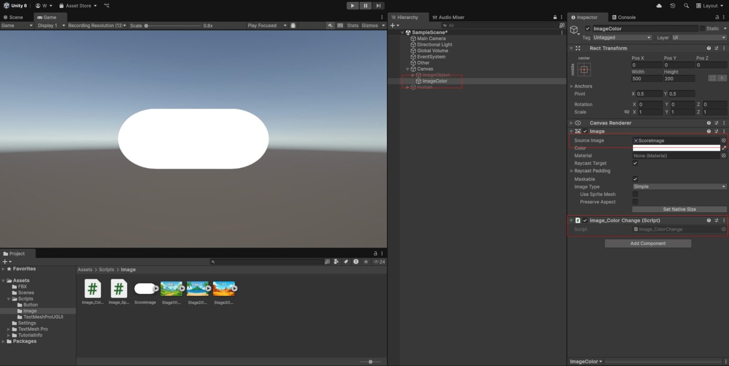The image size is (729, 366).
Task: Click the Unity cloud services icon
Action: pyautogui.click(x=659, y=5)
